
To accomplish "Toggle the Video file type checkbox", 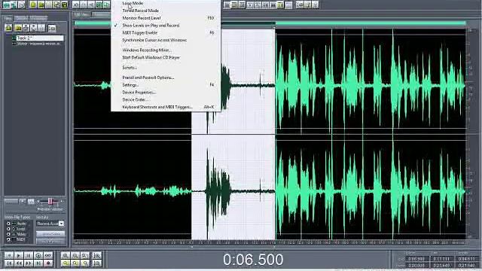I will (x=8, y=234).
